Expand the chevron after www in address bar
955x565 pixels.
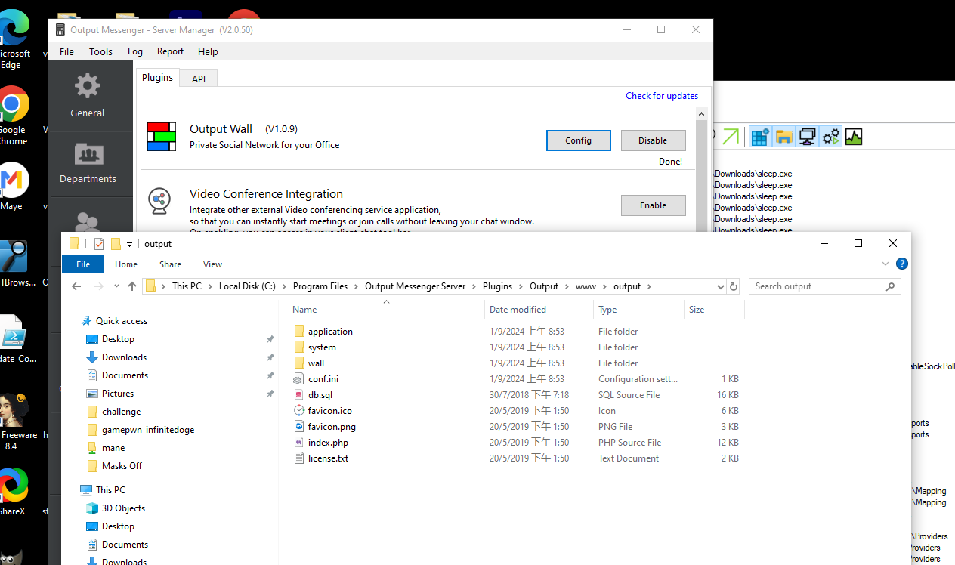coord(604,286)
